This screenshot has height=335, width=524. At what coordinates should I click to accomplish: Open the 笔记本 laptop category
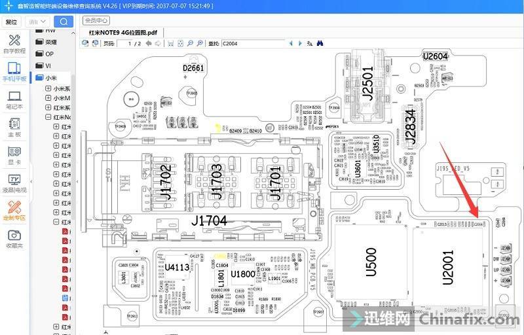pos(14,99)
